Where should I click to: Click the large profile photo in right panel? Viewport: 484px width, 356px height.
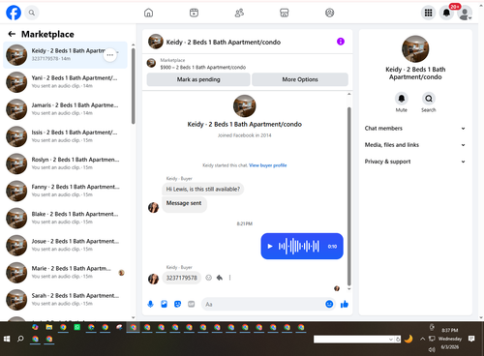[x=415, y=49]
